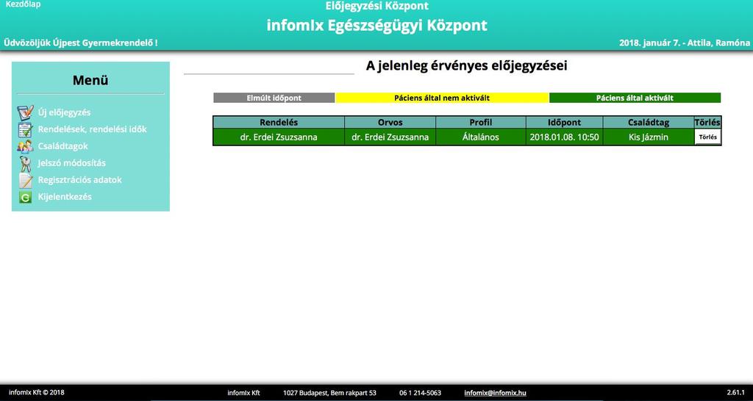Click the 06 1 214-5063 phone number
The width and height of the screenshot is (753, 401).
tap(420, 393)
